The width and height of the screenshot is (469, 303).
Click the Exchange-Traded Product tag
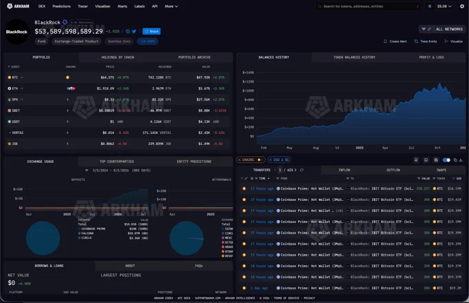[x=77, y=41]
